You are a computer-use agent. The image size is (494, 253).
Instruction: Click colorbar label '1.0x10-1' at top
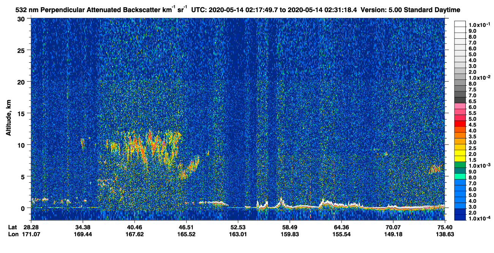point(479,24)
